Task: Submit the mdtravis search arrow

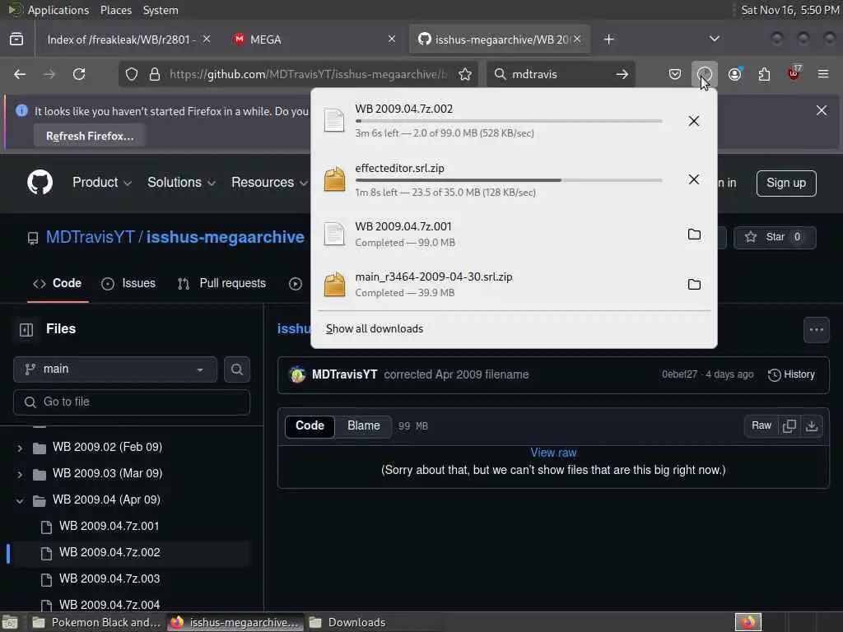Action: coord(622,74)
